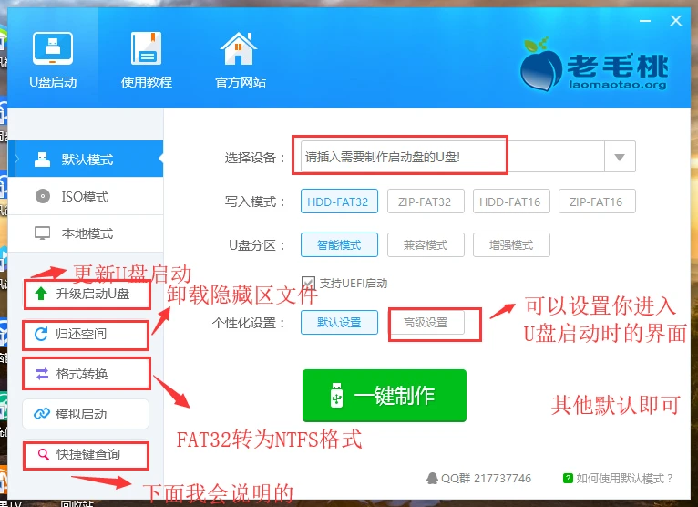
Task: Open the 使用教程 tutorial icon
Action: pyautogui.click(x=146, y=57)
